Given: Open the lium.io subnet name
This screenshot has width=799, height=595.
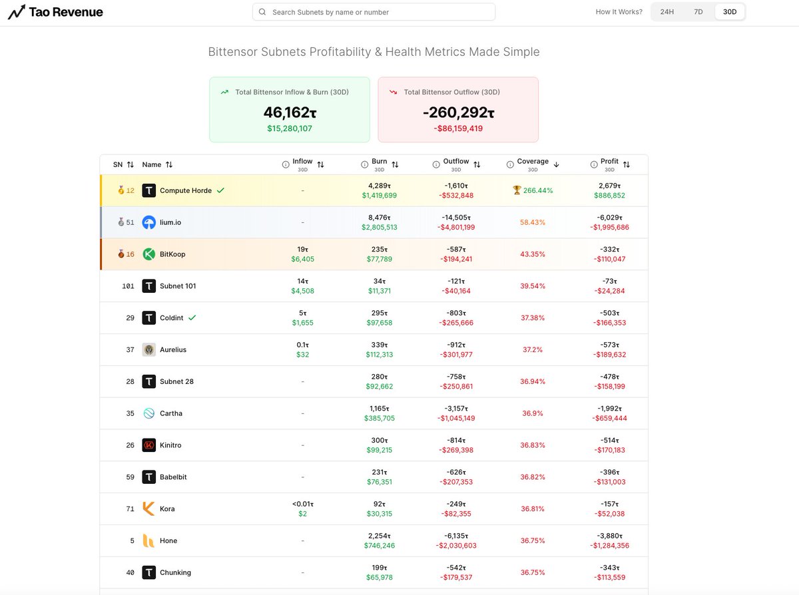Looking at the screenshot, I should 170,222.
